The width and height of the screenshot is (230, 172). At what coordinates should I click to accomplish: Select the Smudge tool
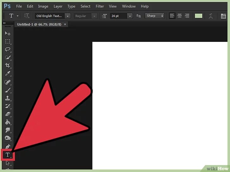tap(8, 130)
